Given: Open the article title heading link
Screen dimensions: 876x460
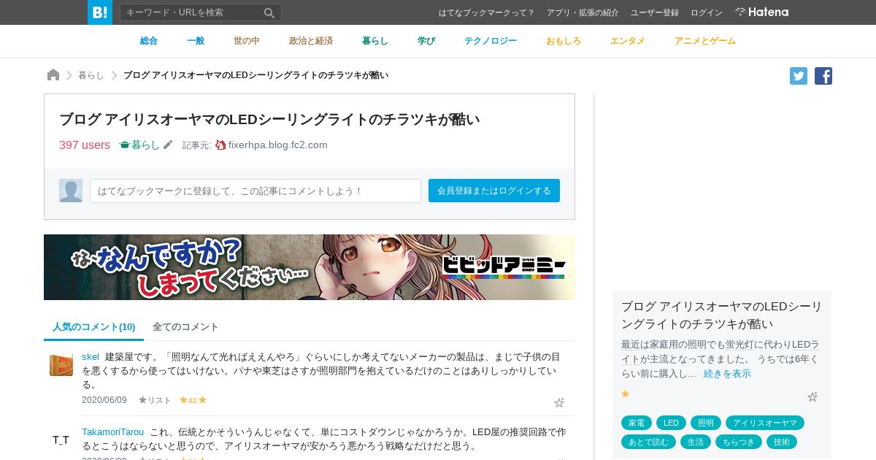Looking at the screenshot, I should (x=269, y=119).
